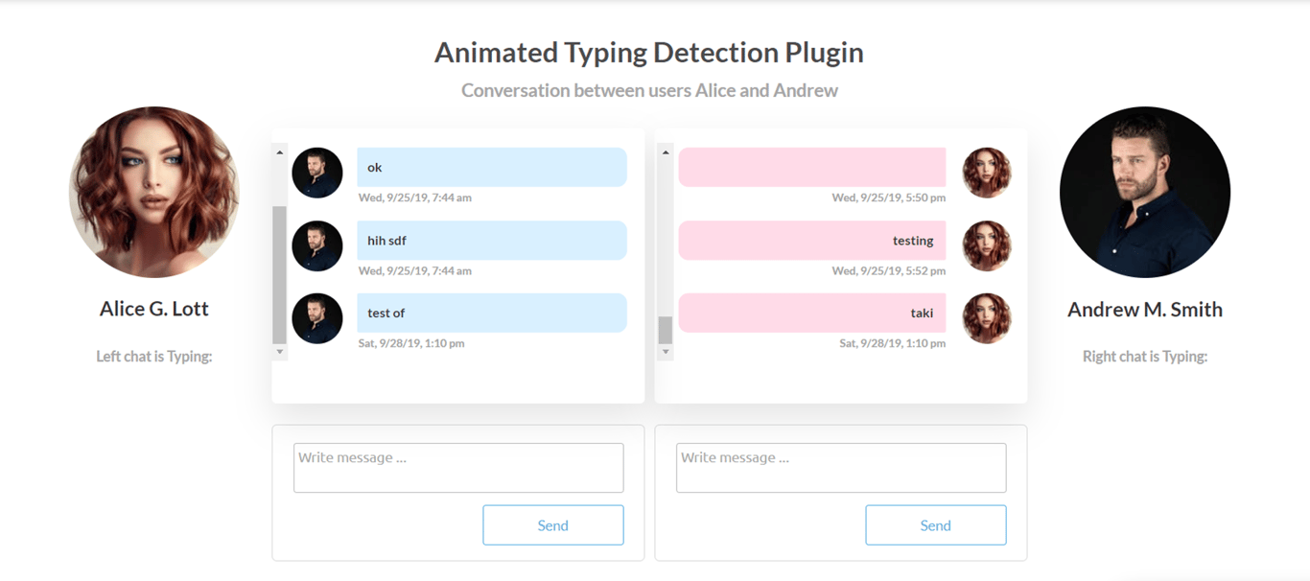
Task: Click Andrew's avatar beside 'test of' message
Action: (317, 318)
